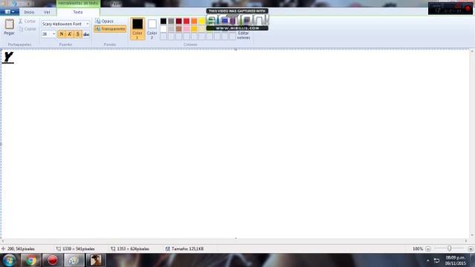
Task: Click the Tamaño file size status entry
Action: [x=185, y=249]
